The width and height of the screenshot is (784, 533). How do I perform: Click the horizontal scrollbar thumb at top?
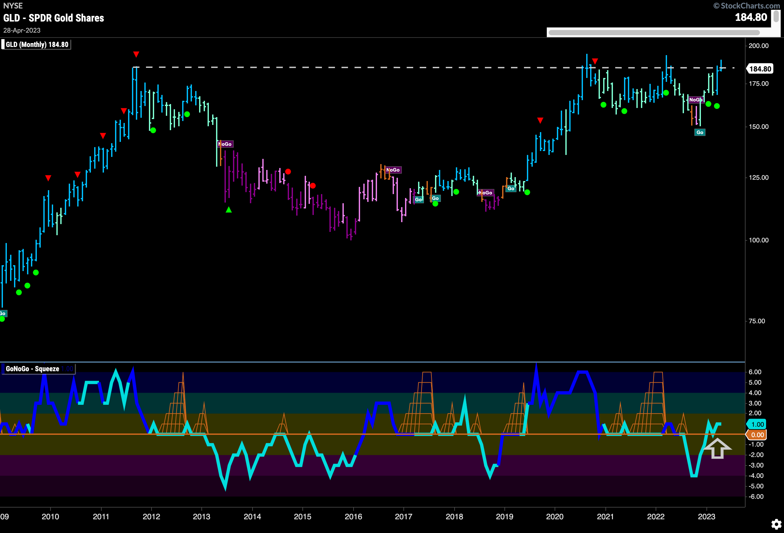tap(654, 32)
